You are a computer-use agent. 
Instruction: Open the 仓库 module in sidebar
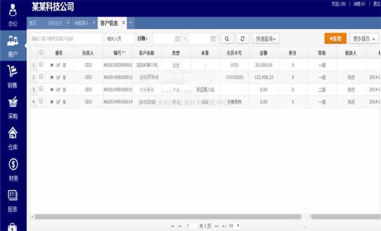(x=13, y=139)
